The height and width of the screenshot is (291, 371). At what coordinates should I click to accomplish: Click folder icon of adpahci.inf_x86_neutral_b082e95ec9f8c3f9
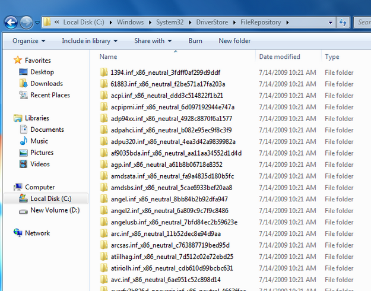click(104, 129)
